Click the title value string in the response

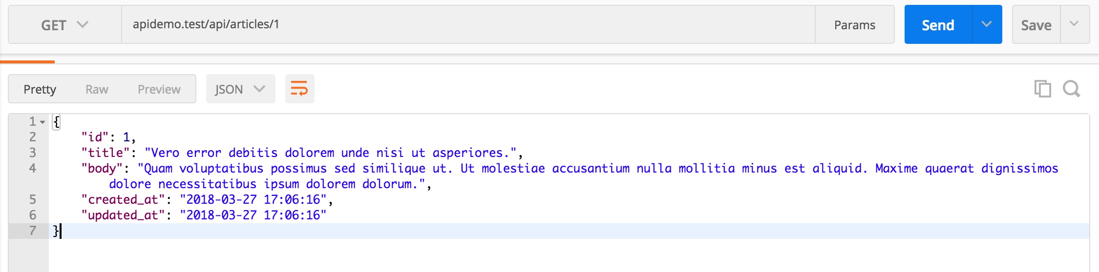coord(331,153)
